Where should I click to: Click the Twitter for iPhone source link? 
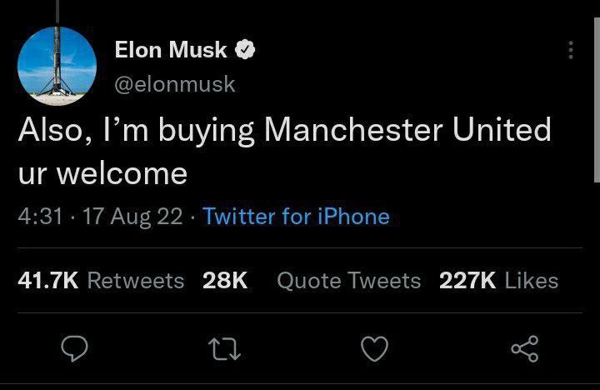[297, 217]
